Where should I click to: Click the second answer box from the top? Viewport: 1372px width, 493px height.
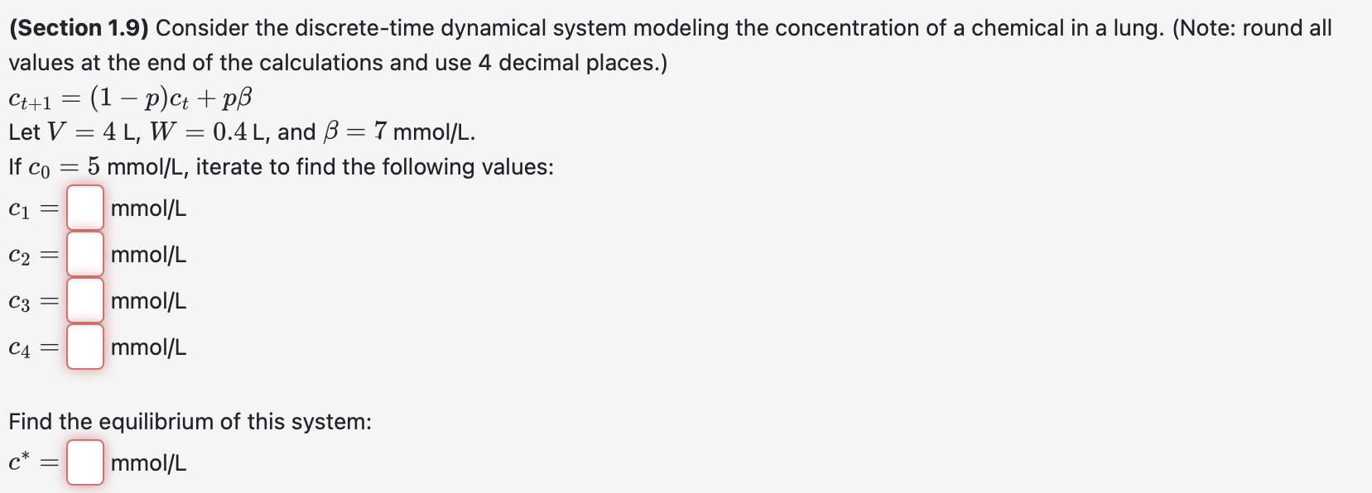click(85, 255)
